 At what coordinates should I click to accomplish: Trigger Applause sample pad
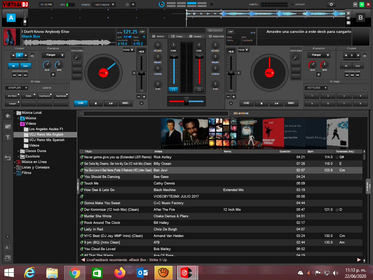point(61,96)
